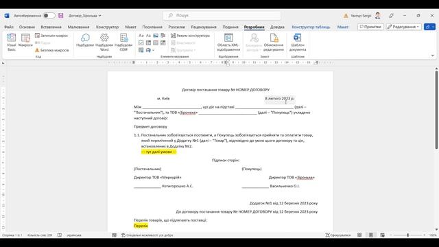Click the zoom in plus button
The width and height of the screenshot is (439, 247).
click(425, 235)
